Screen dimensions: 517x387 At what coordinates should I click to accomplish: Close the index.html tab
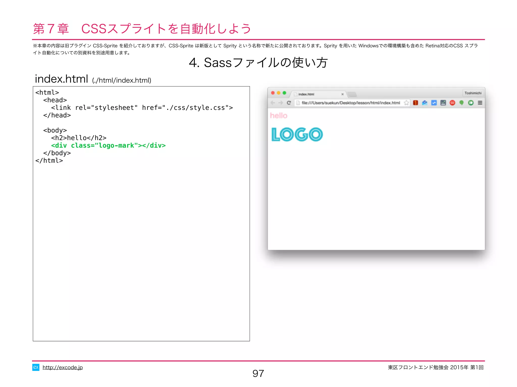(x=343, y=94)
